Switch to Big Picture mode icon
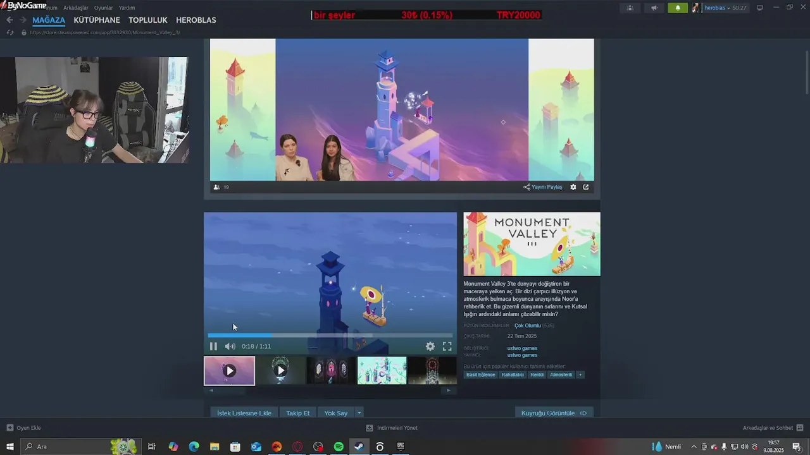Image resolution: width=810 pixels, height=455 pixels. (760, 8)
